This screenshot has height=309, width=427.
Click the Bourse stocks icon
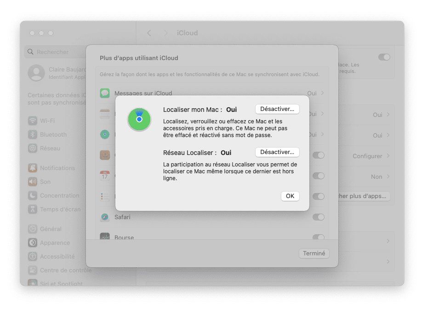click(x=105, y=236)
